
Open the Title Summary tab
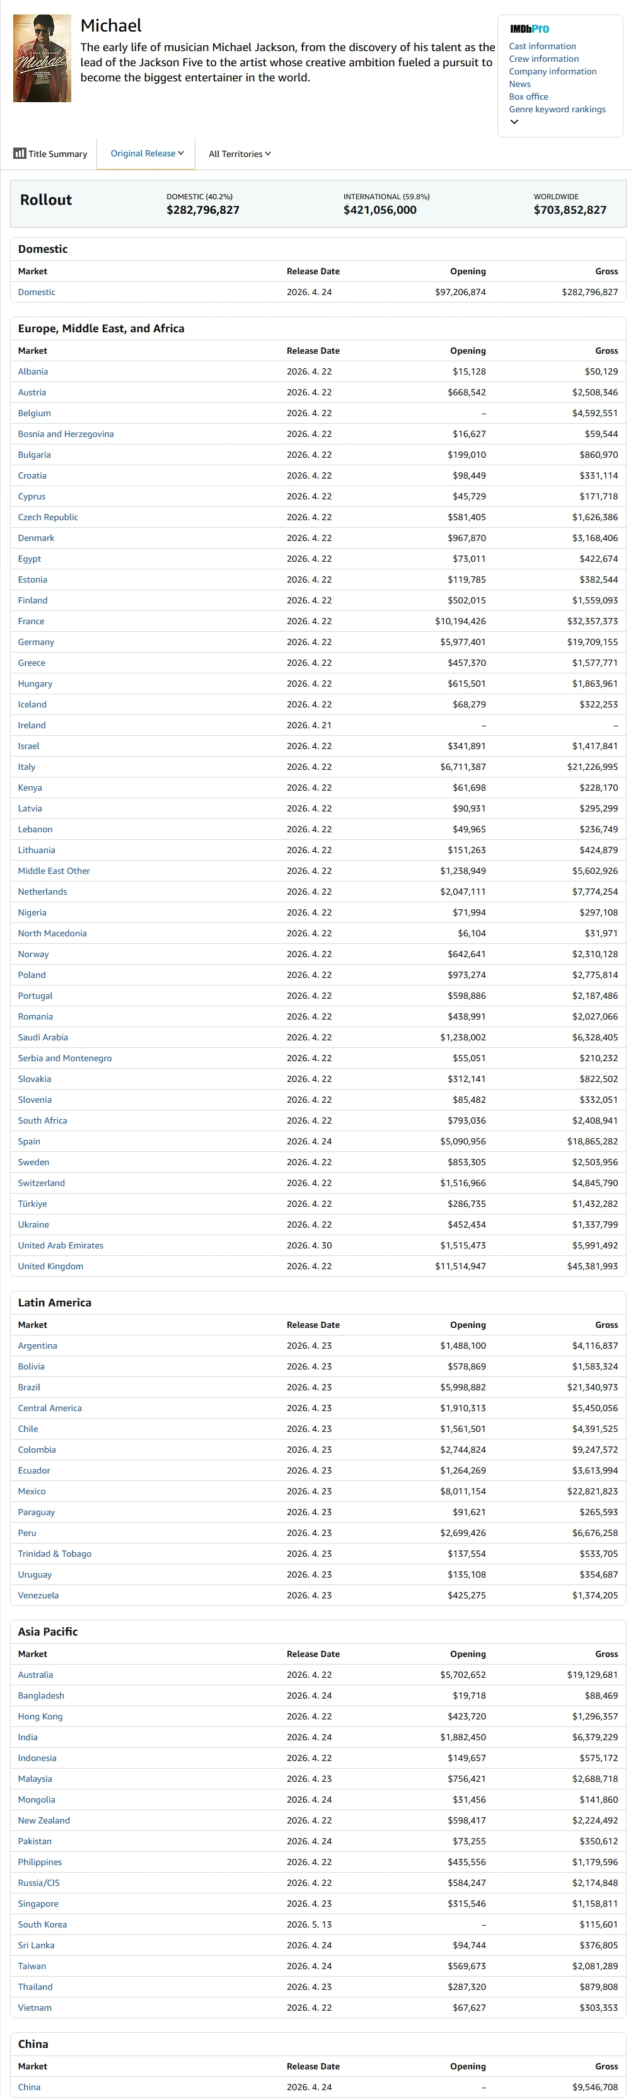(50, 154)
